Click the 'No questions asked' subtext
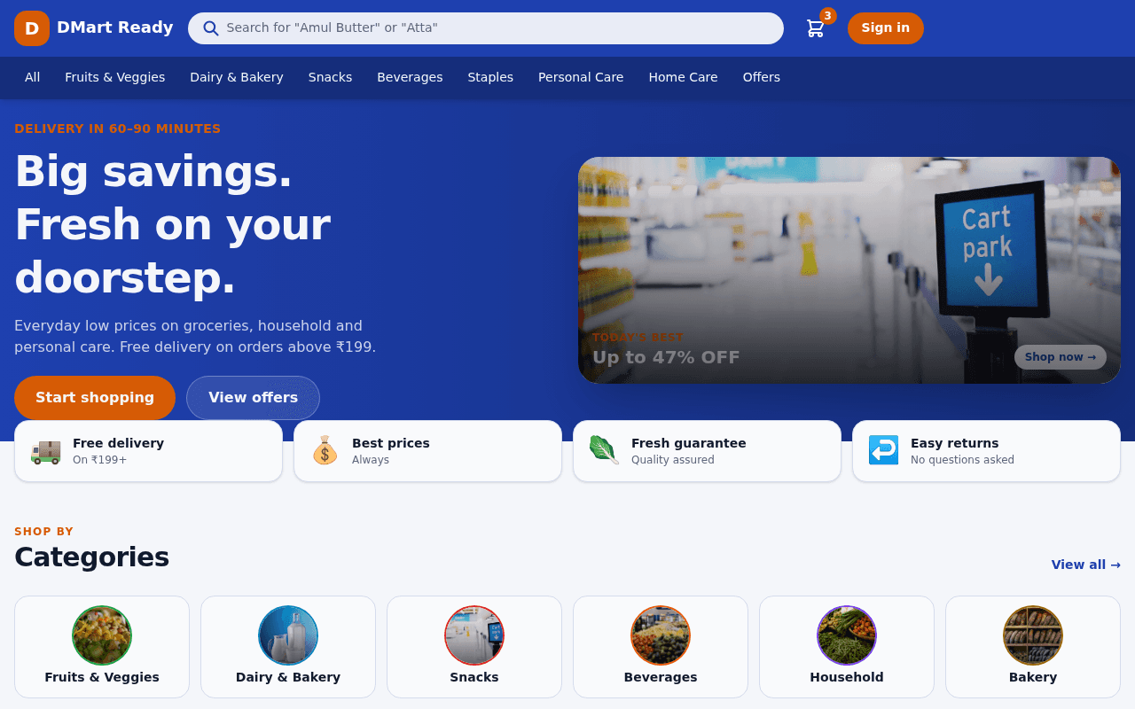This screenshot has height=709, width=1135. click(x=962, y=460)
